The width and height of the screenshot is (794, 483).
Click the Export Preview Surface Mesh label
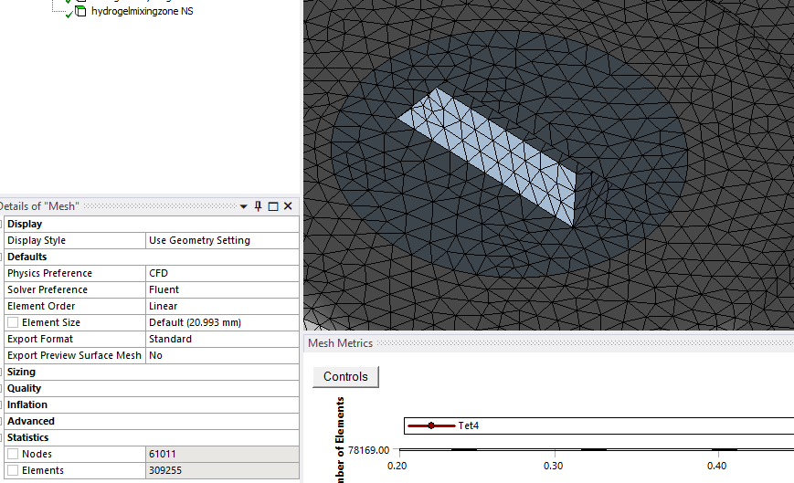(74, 355)
